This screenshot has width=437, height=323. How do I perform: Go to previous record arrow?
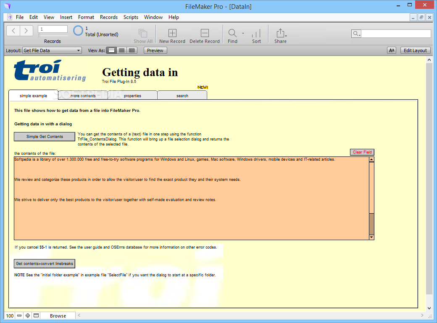click(x=13, y=31)
